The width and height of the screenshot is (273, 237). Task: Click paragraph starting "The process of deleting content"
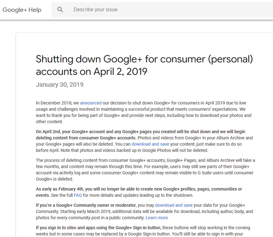pyautogui.click(x=145, y=170)
